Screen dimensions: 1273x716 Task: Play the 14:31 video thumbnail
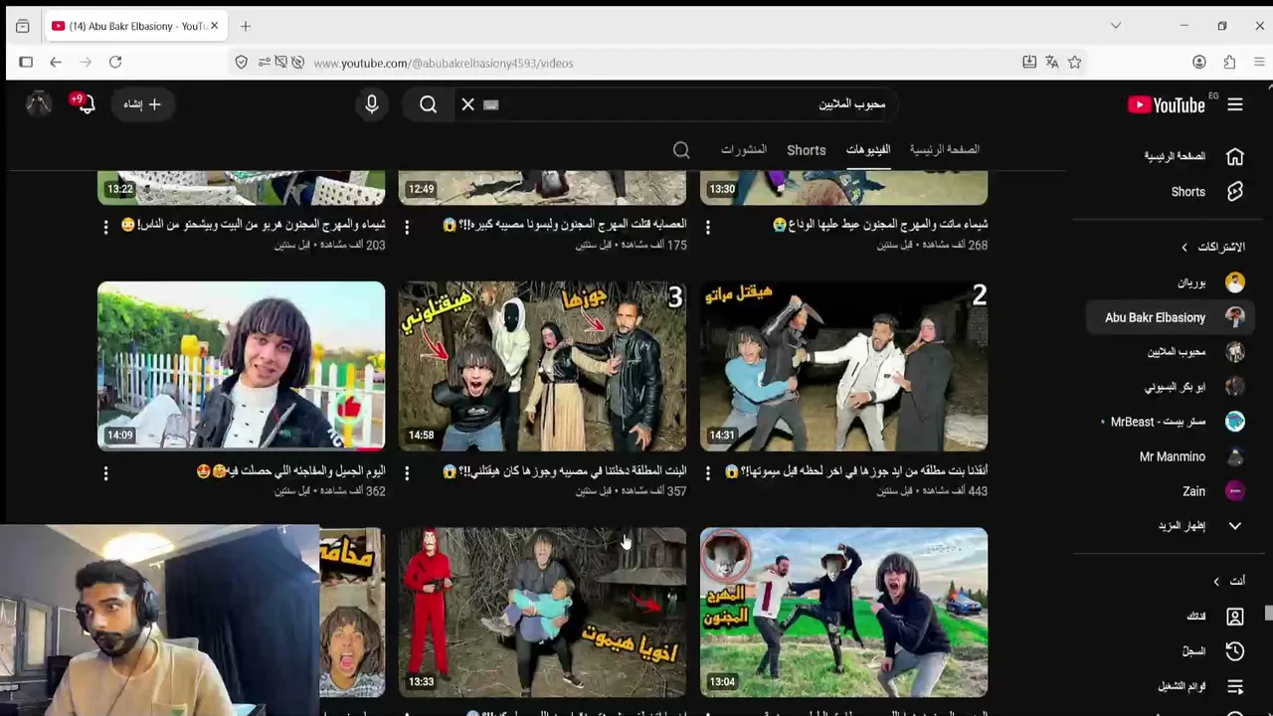coord(843,366)
